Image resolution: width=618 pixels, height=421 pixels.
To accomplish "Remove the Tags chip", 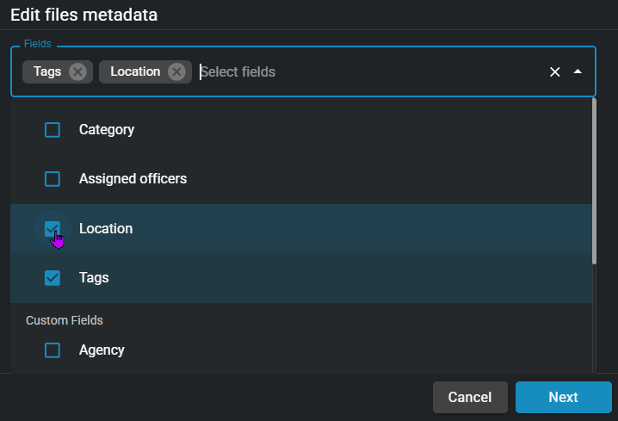I will click(77, 71).
